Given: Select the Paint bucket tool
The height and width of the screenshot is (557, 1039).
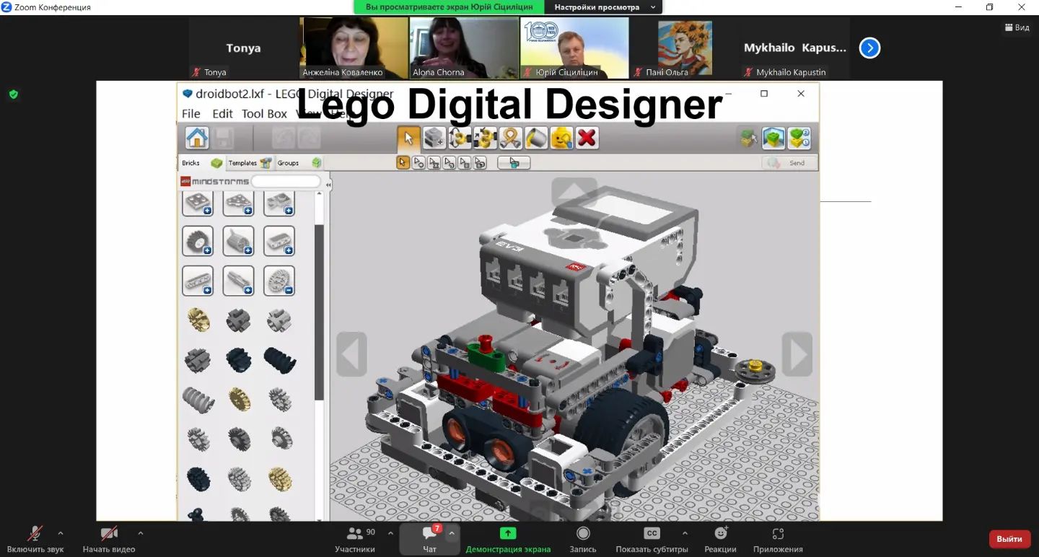Looking at the screenshot, I should coord(536,138).
